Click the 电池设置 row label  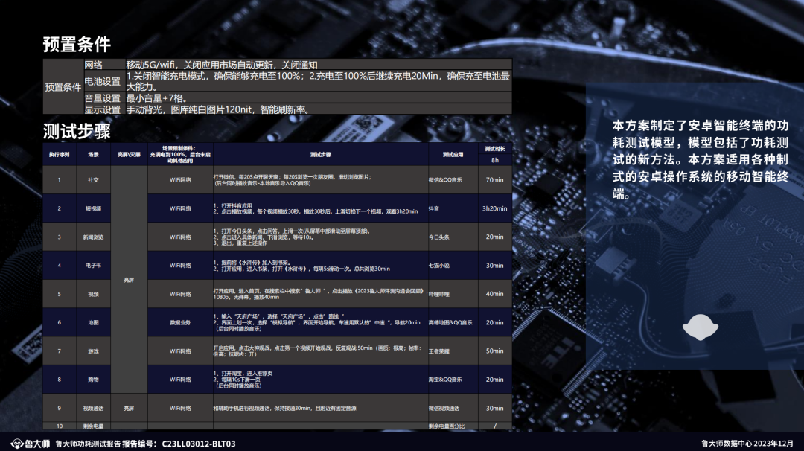click(103, 81)
